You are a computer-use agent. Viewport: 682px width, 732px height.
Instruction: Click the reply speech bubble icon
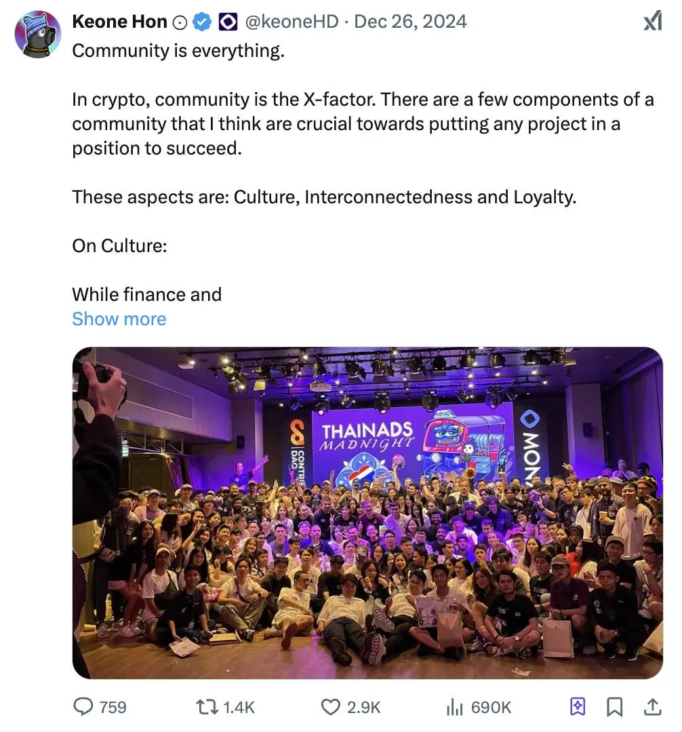point(83,707)
